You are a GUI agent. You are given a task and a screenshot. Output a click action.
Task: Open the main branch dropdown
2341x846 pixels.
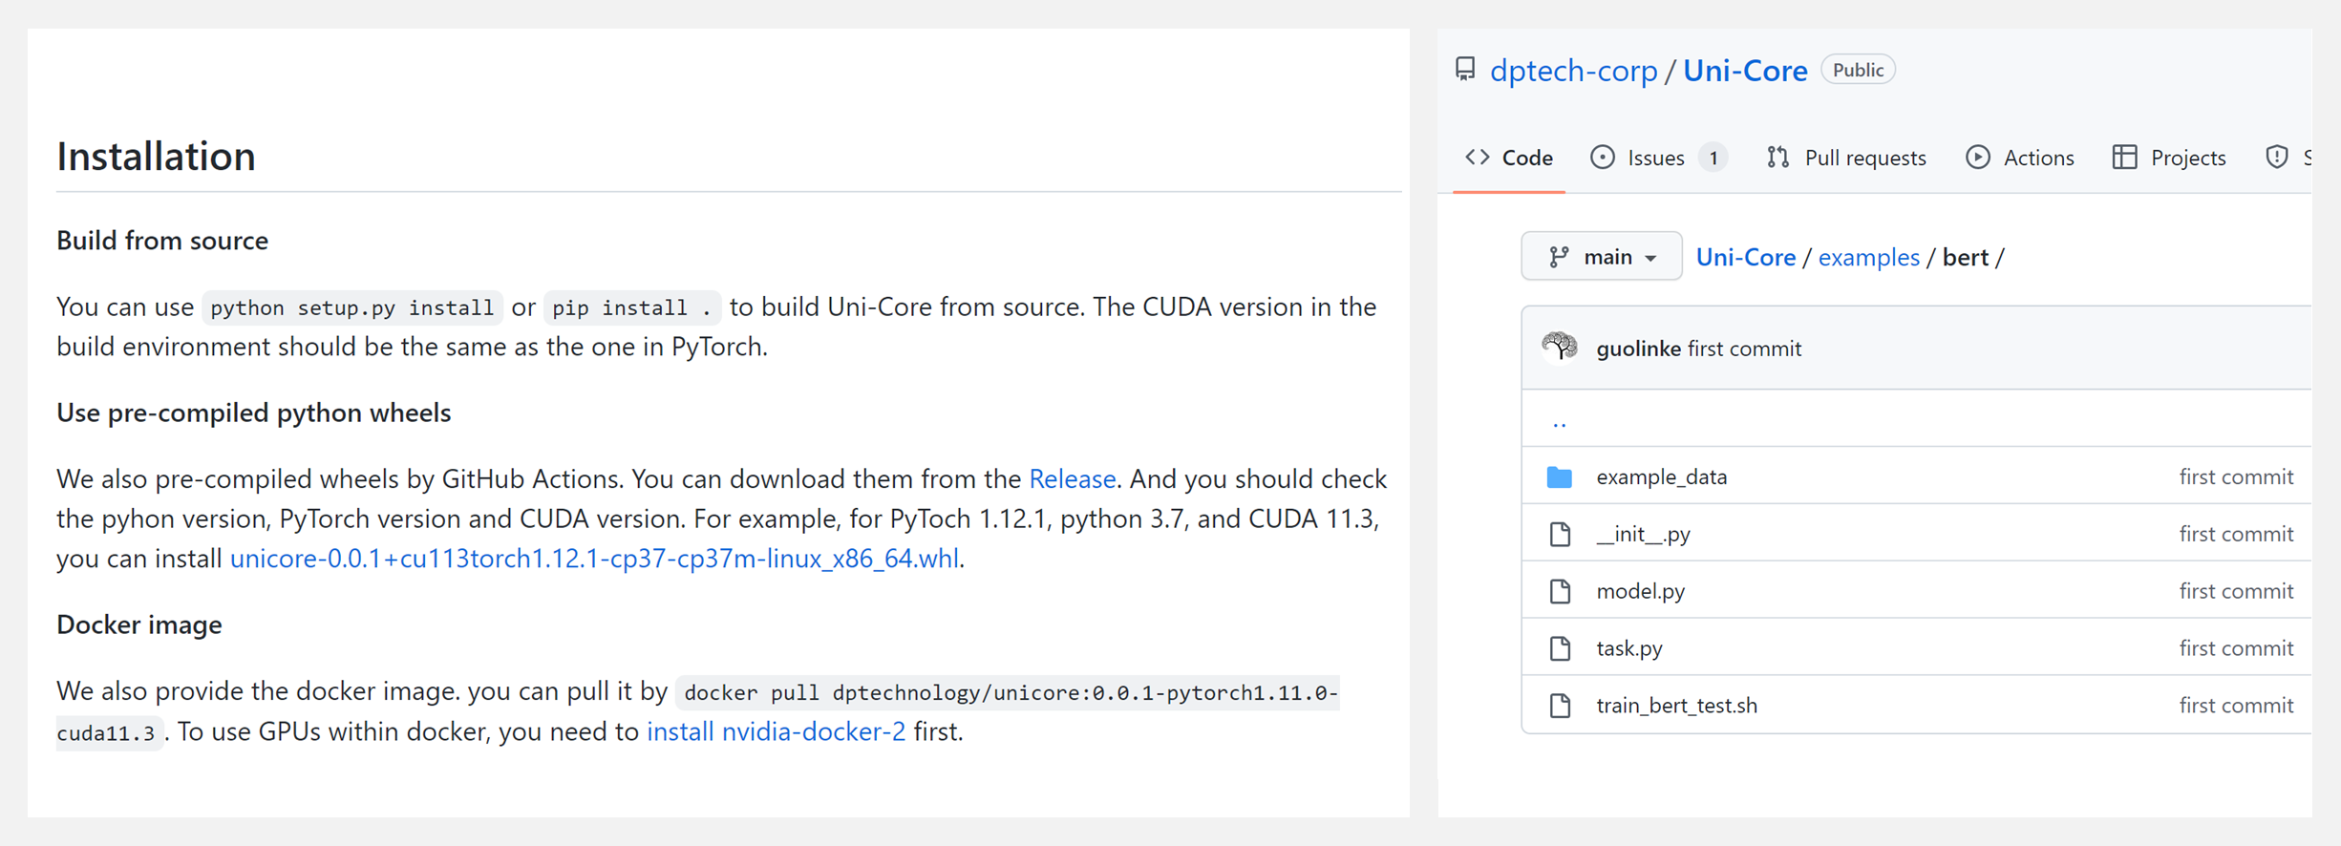click(x=1602, y=257)
